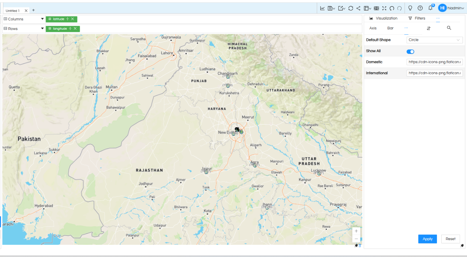Screen dimensions: 467x257
Task: Open the Default Shape dropdown
Action: click(435, 40)
